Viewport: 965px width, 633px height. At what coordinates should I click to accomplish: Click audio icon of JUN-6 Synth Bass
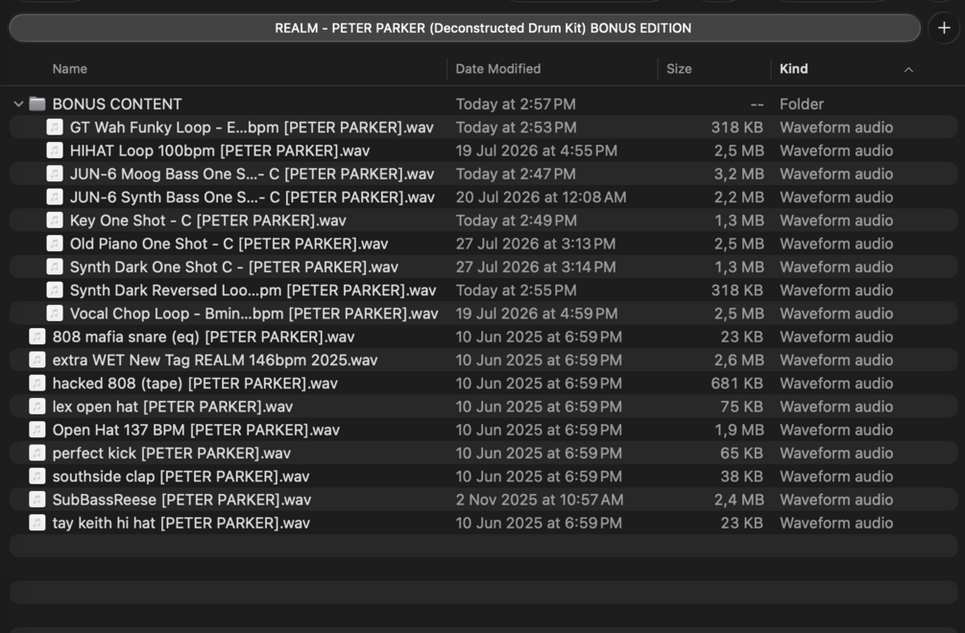coord(55,198)
